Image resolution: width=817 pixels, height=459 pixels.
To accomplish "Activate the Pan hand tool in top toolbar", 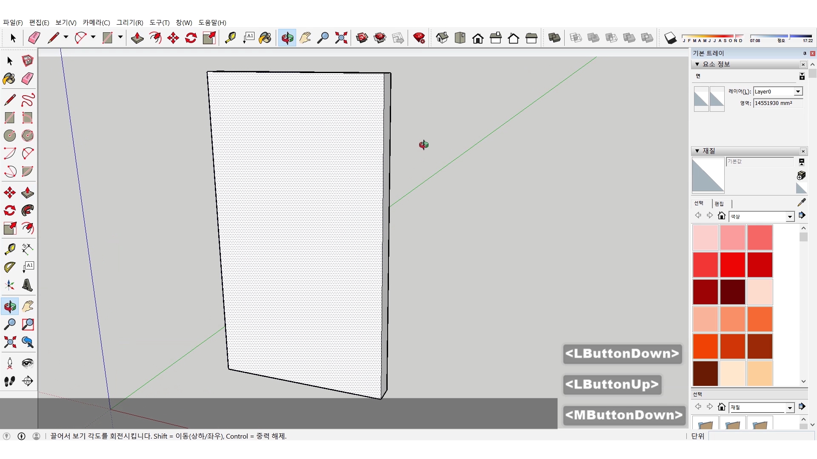I will coord(305,38).
